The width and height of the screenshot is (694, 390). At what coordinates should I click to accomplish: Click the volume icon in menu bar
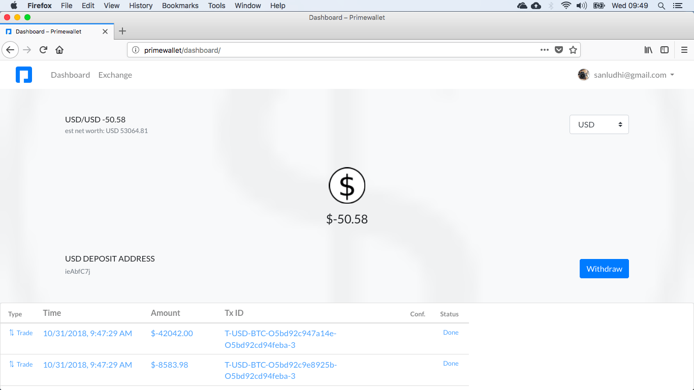(582, 6)
